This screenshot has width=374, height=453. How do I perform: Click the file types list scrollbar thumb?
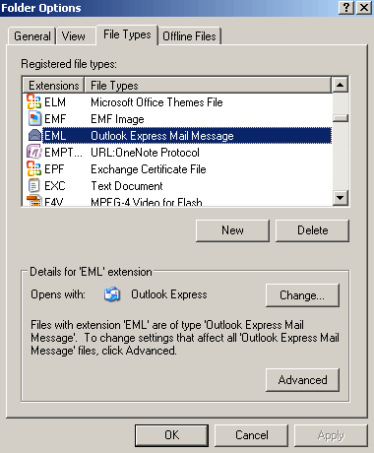(x=341, y=118)
